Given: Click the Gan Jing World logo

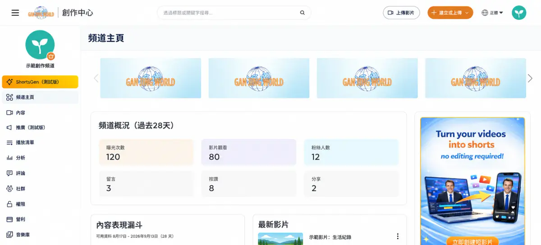Looking at the screenshot, I should pos(41,13).
